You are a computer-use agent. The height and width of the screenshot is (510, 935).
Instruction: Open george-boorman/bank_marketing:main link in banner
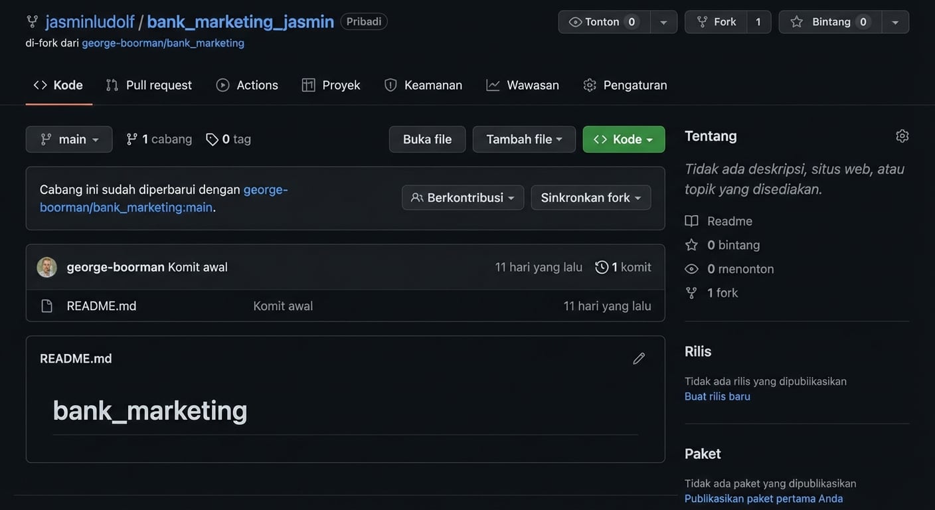pos(163,198)
